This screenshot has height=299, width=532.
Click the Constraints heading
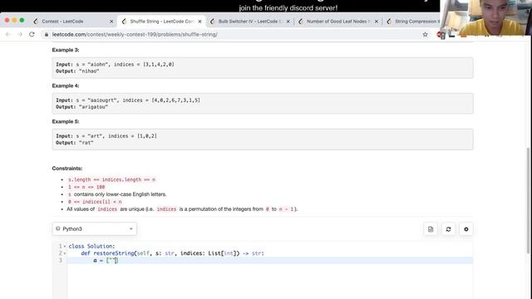click(x=67, y=168)
